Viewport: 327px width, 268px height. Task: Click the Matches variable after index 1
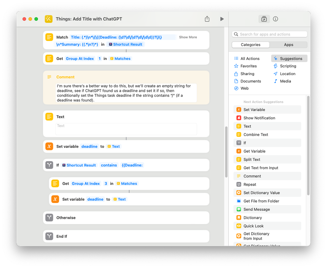[x=120, y=59]
